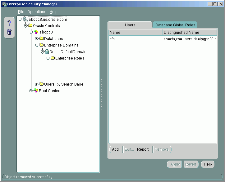Close the Enterprise Security Manager window
This screenshot has height=182, width=225.
coord(221,4)
